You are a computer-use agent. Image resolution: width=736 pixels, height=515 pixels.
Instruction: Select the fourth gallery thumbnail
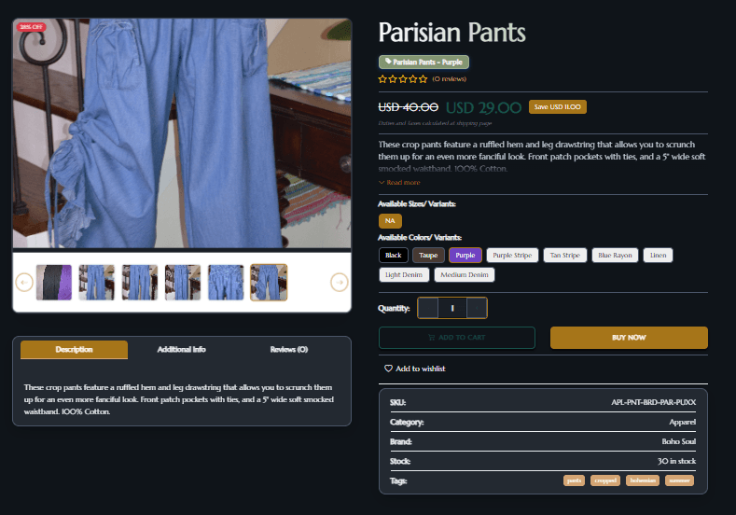(x=183, y=282)
